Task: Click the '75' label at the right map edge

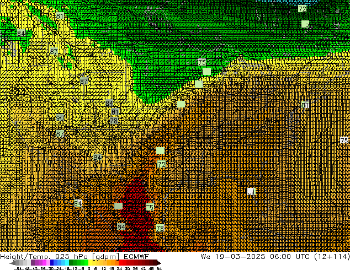Action: [344, 141]
